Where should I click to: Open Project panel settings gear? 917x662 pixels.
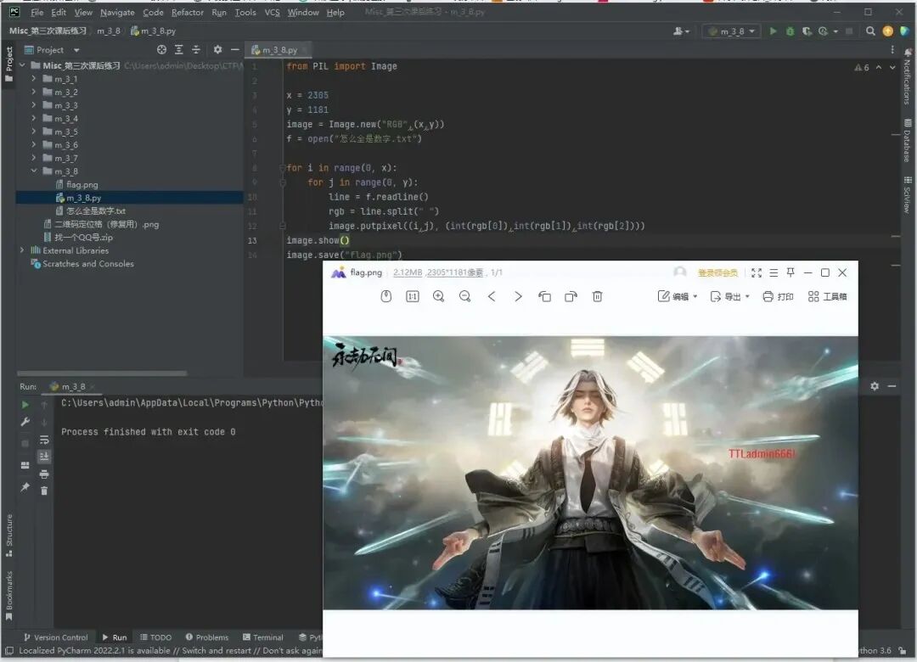[x=217, y=50]
